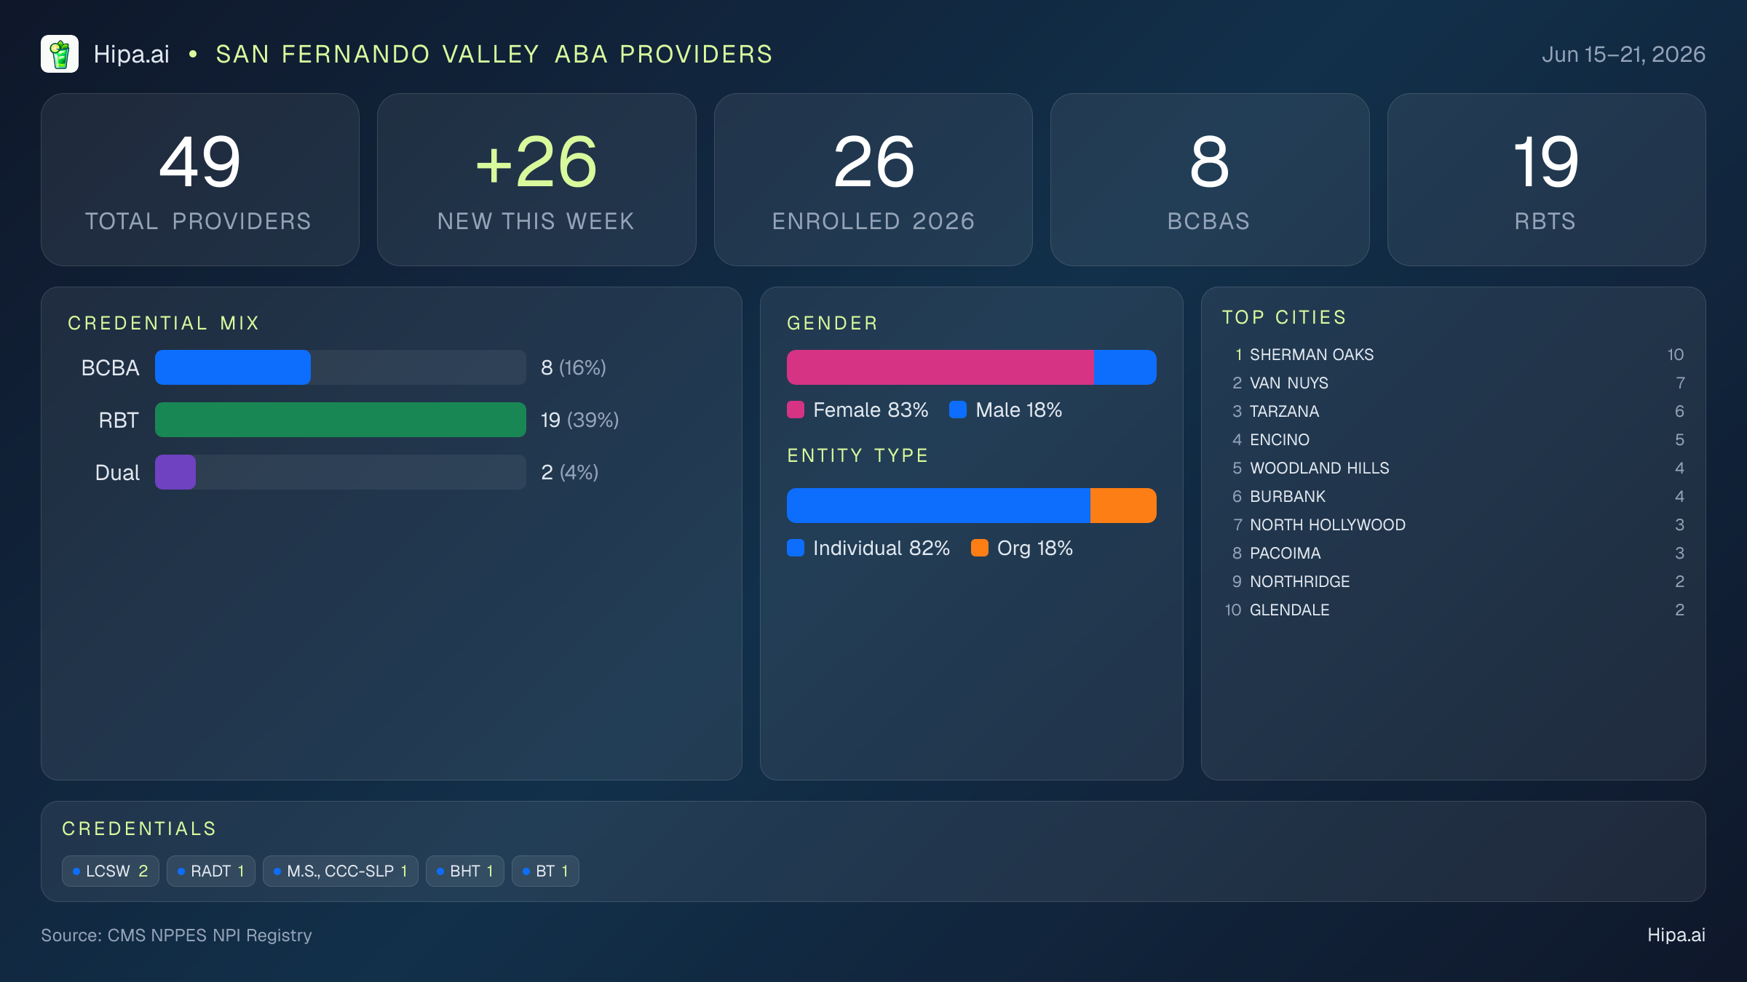Click the RBT row label
Screen dimensions: 1747x982
point(119,420)
